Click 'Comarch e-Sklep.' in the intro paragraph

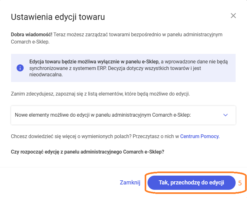(x=30, y=42)
